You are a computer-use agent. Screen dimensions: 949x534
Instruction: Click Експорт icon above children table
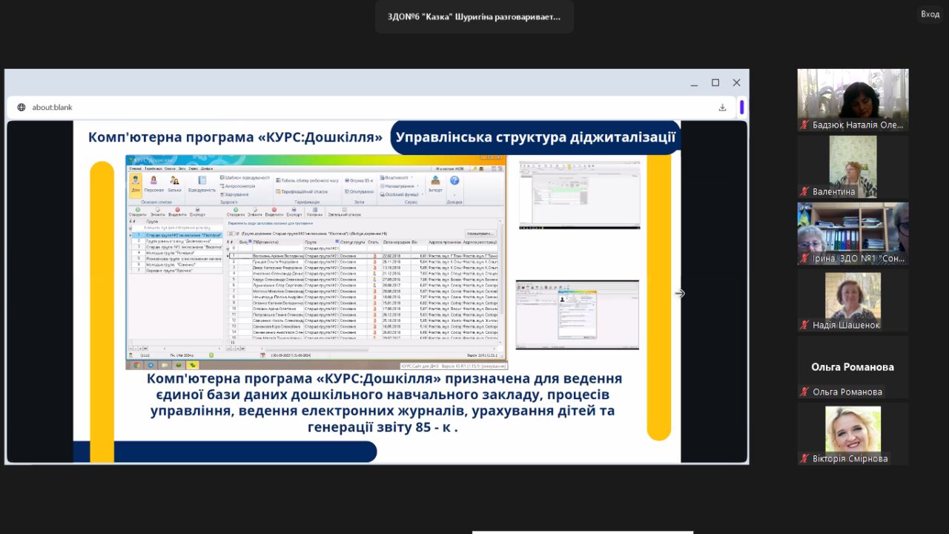coord(294,210)
